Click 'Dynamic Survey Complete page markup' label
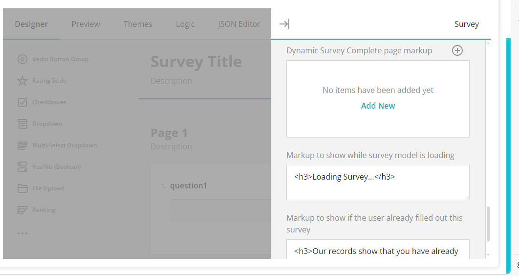The width and height of the screenshot is (519, 276). (359, 51)
